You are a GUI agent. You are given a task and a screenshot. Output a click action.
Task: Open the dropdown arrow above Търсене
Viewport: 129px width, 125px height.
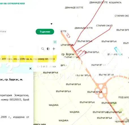(x=51, y=24)
